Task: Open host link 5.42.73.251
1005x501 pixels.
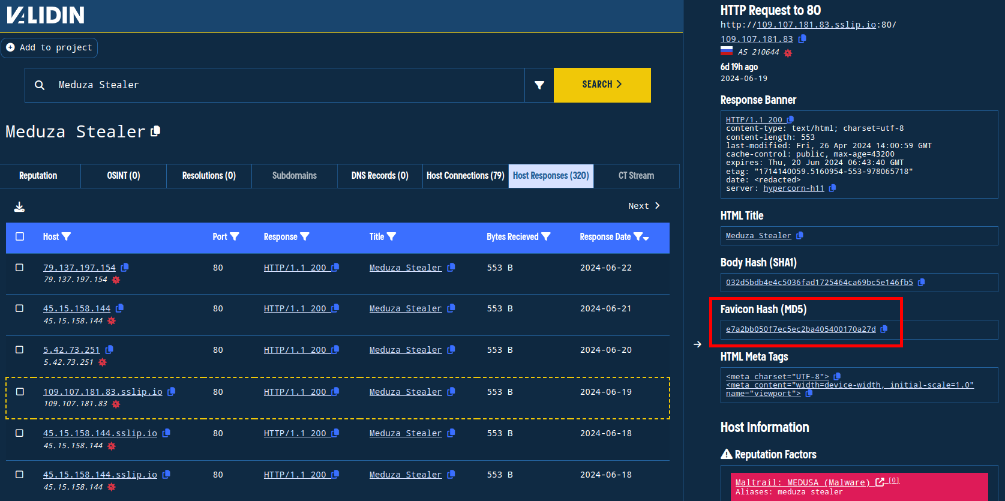Action: [71, 350]
